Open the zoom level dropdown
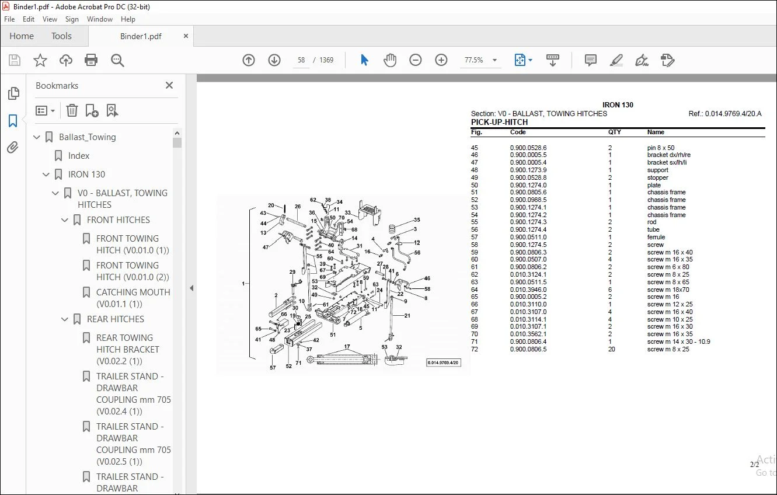The height and width of the screenshot is (495, 777). click(495, 60)
